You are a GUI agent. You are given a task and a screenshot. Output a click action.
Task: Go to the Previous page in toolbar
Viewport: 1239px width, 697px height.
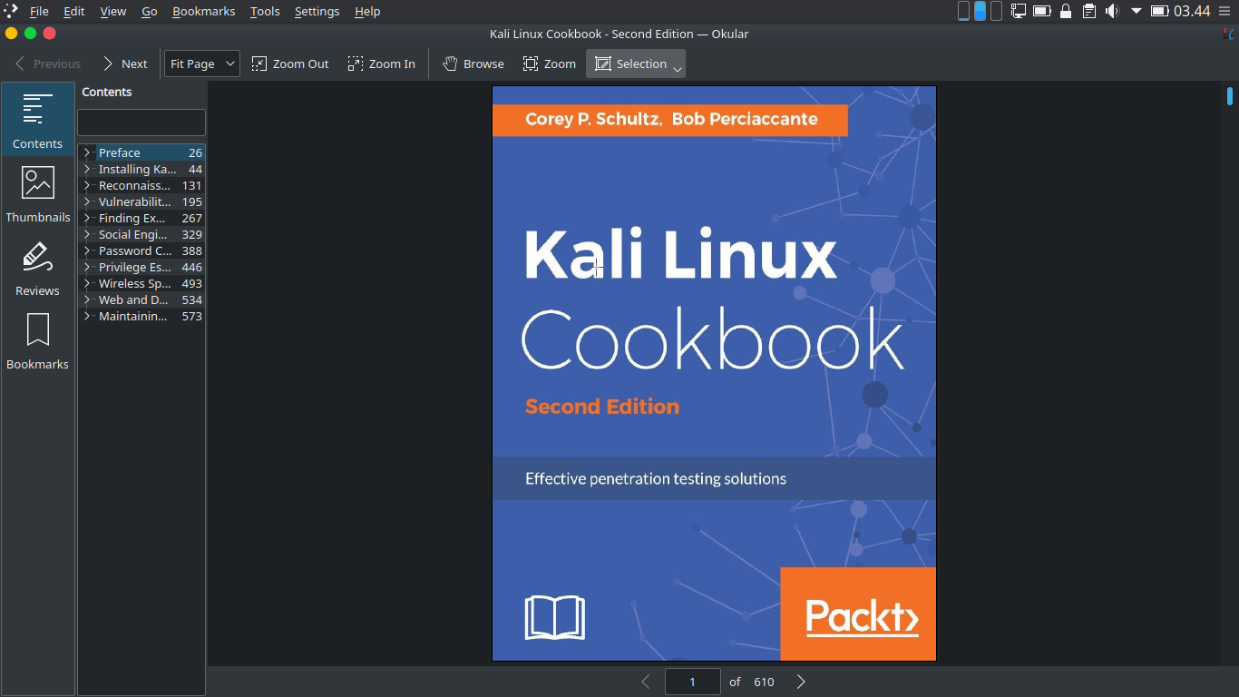click(47, 64)
